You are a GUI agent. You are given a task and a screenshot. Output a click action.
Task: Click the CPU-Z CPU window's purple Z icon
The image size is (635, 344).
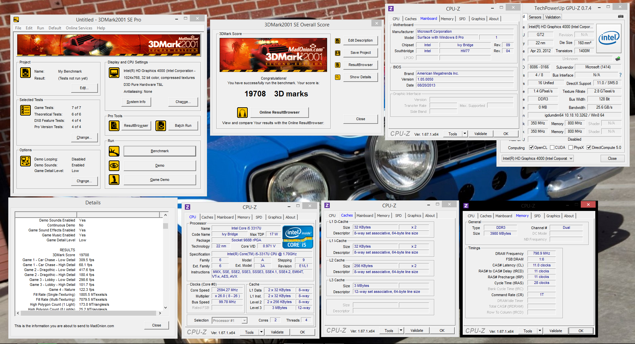[188, 207]
